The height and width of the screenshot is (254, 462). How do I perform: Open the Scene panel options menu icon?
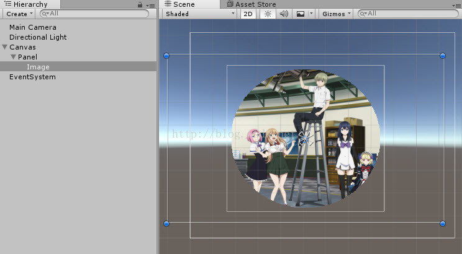457,6
